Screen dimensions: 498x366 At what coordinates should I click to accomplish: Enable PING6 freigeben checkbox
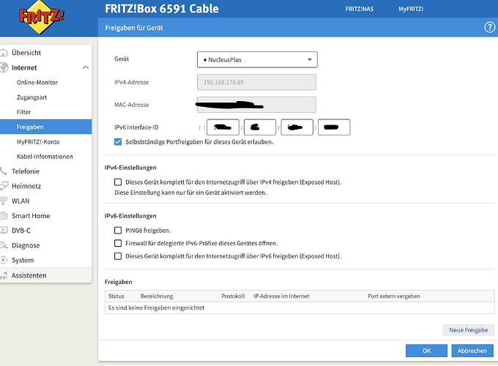point(119,231)
